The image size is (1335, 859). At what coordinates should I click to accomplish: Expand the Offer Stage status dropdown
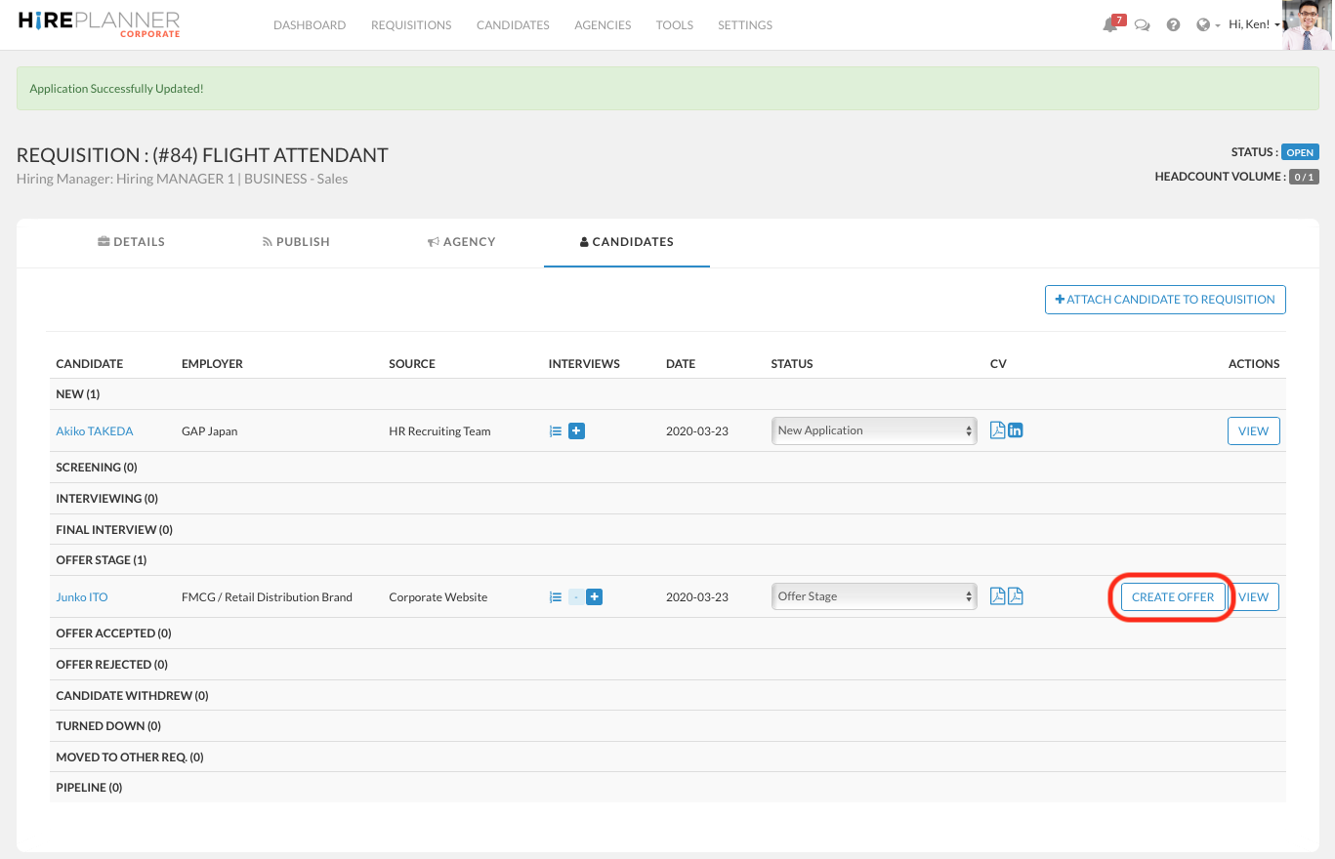pyautogui.click(x=874, y=596)
